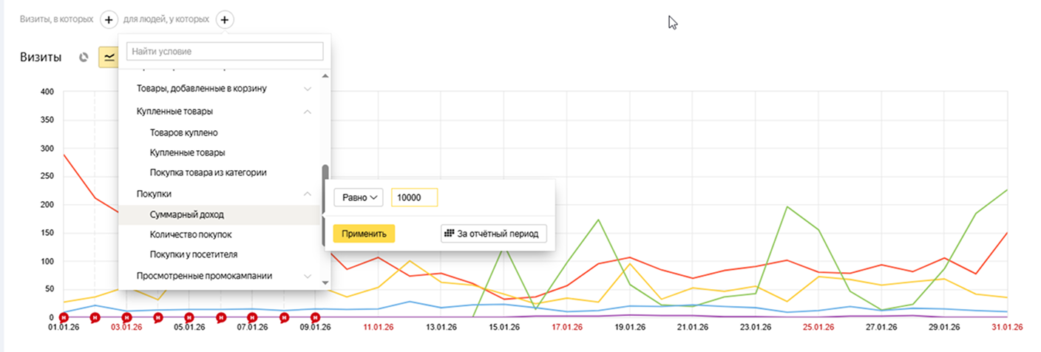Switch to pie chart view icon

point(84,57)
